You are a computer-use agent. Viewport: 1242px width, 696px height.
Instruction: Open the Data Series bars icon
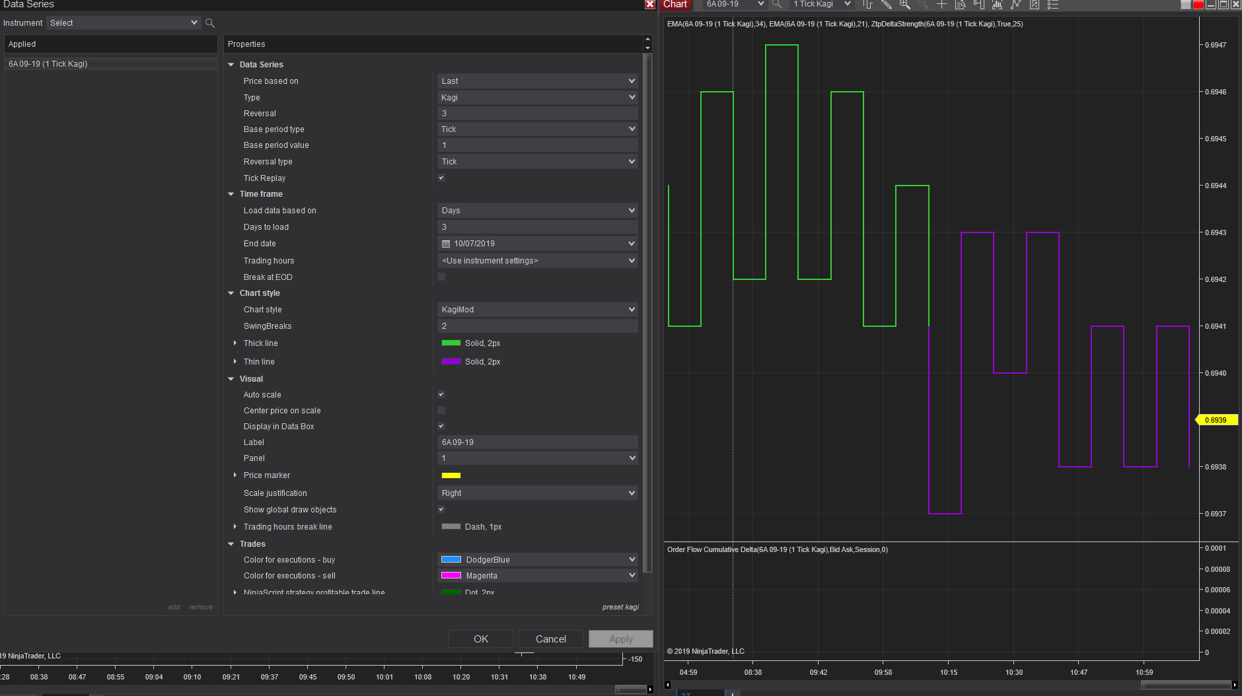998,5
